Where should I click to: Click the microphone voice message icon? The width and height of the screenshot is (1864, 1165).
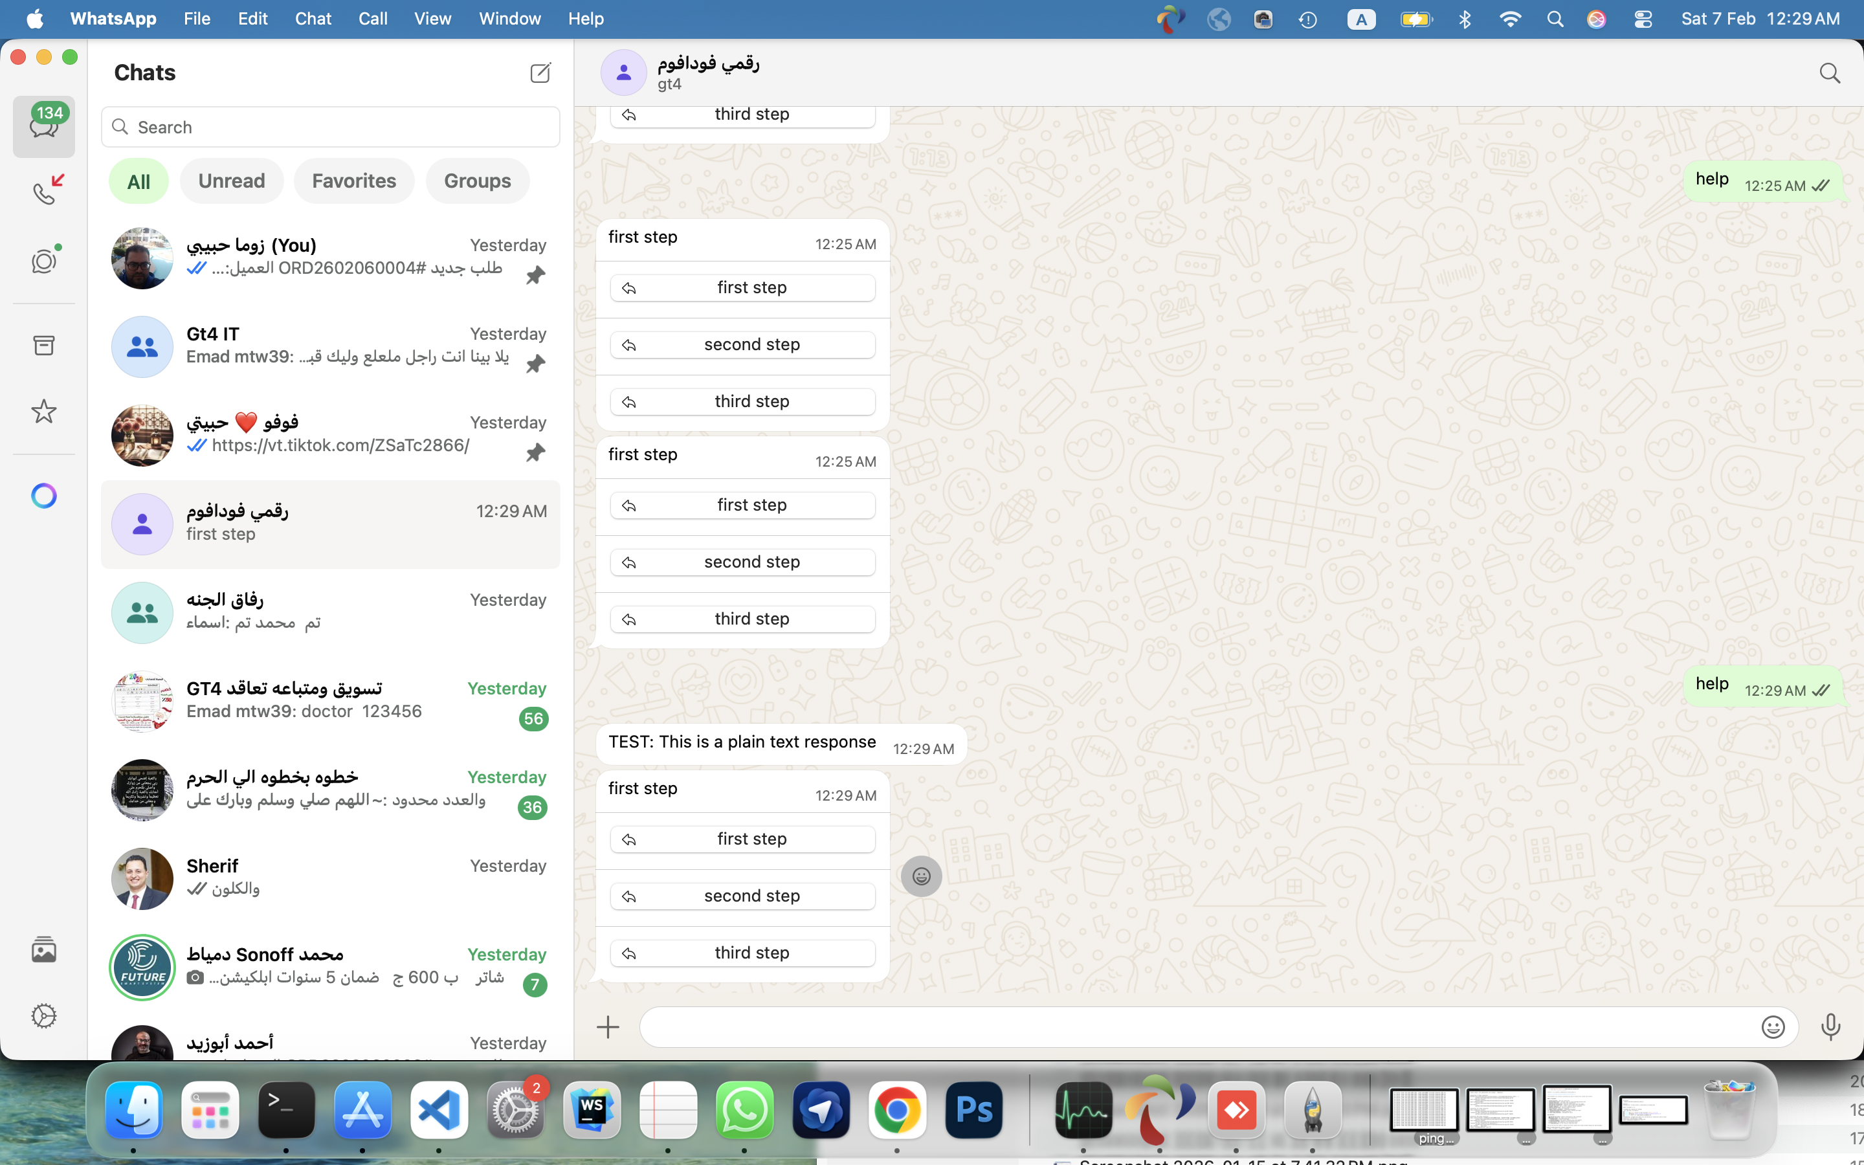tap(1830, 1026)
